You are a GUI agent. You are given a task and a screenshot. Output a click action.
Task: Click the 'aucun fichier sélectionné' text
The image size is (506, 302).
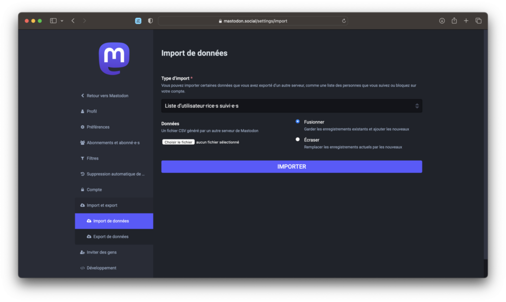click(x=217, y=142)
